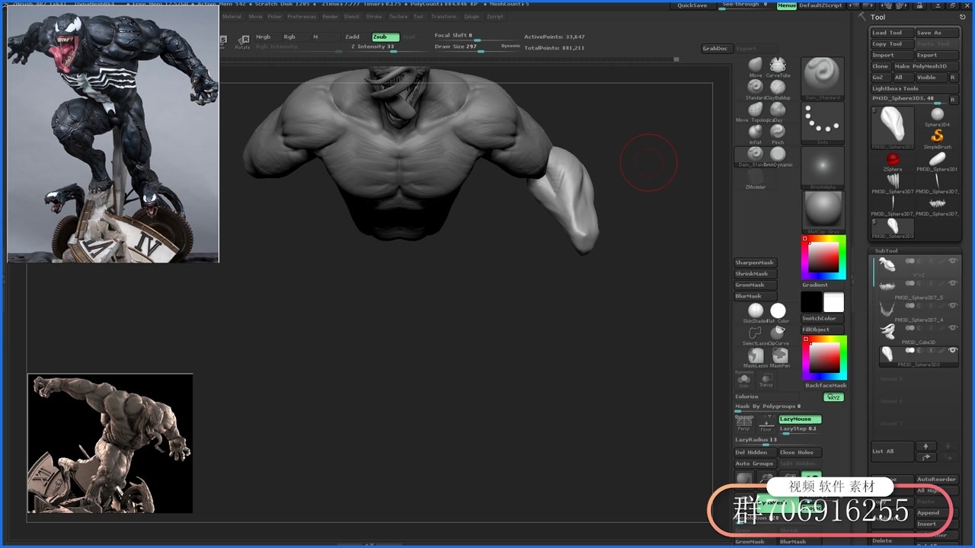Screen dimensions: 975x548
Task: Select the Inflat brush
Action: tap(755, 132)
